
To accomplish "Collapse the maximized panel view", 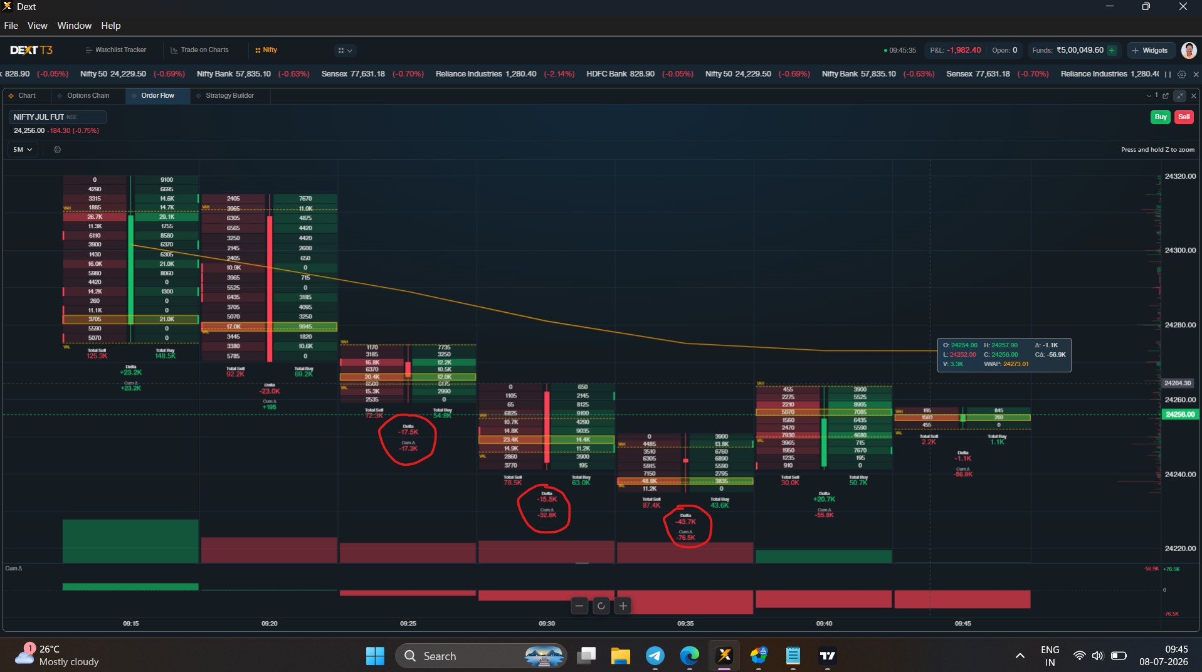I will [1179, 96].
